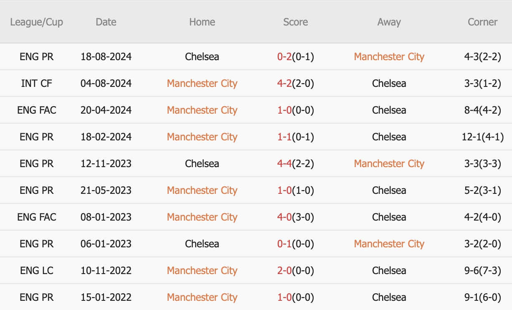Click the Corner column header

pyautogui.click(x=483, y=22)
